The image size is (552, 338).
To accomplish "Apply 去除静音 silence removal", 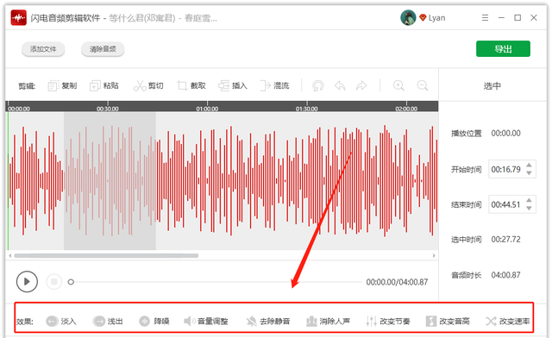I will pos(268,321).
